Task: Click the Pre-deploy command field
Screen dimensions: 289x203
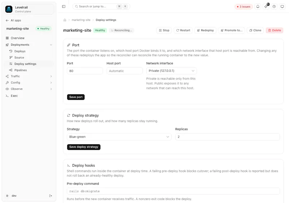Action: [173, 191]
